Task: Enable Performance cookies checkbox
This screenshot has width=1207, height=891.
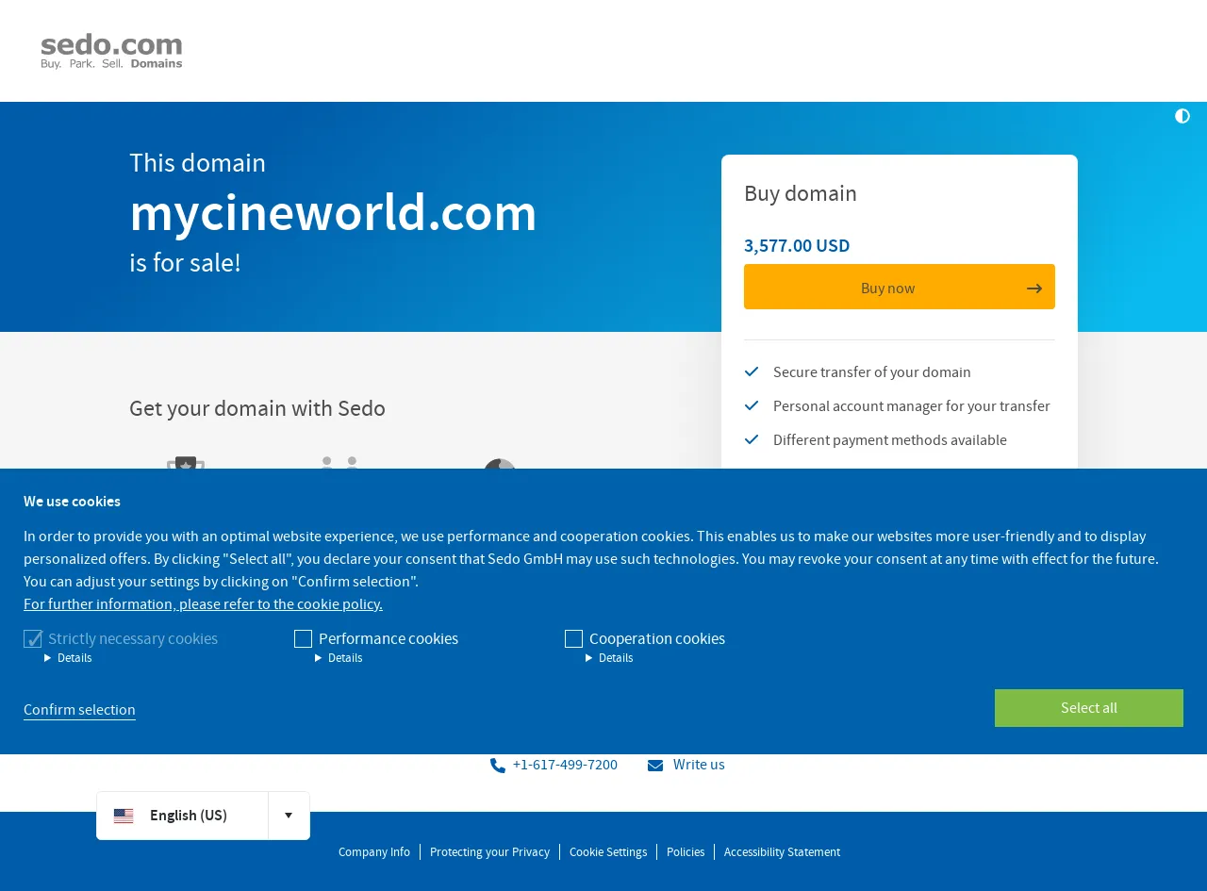Action: point(303,639)
